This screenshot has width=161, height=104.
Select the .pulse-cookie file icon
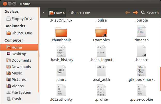click(141, 90)
